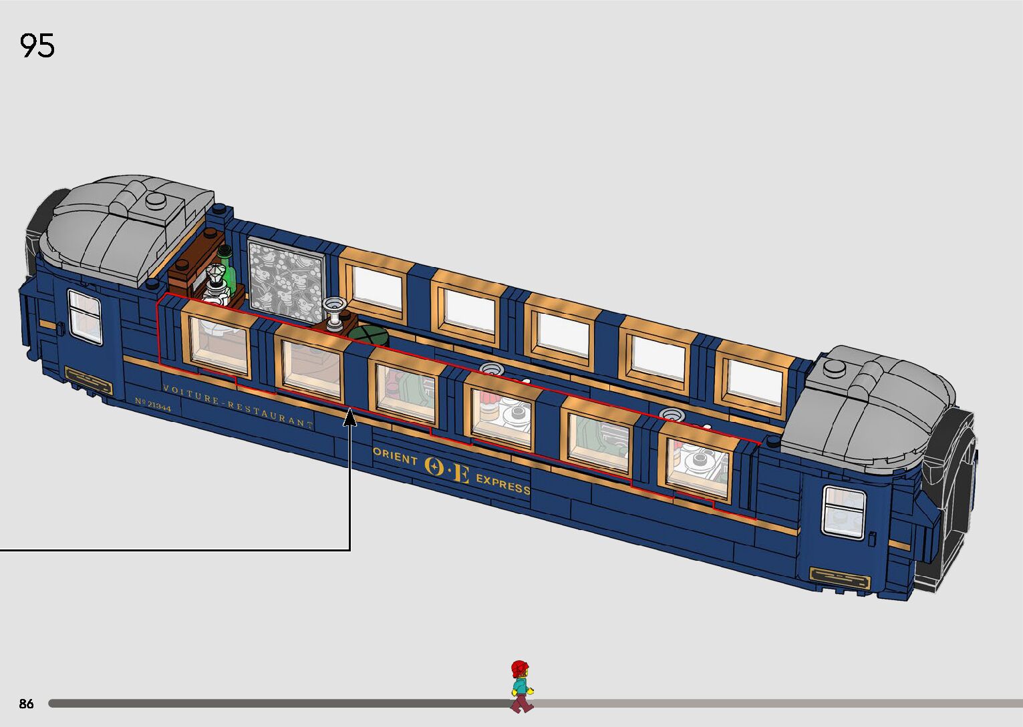
Task: Click the No 21344 set number label
Action: (x=152, y=405)
